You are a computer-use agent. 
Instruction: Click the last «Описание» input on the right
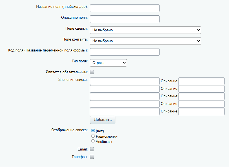[201, 111]
